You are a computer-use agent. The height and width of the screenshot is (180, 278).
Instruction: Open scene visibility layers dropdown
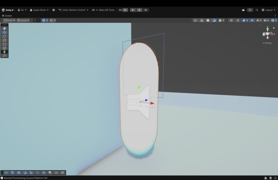click(259, 20)
